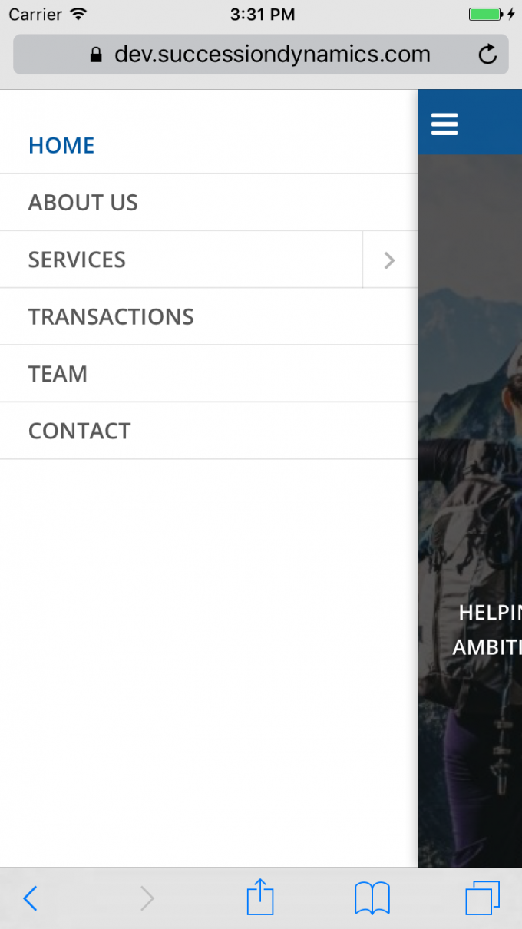The image size is (522, 929).
Task: Tap the battery indicator in the status bar
Action: (486, 15)
